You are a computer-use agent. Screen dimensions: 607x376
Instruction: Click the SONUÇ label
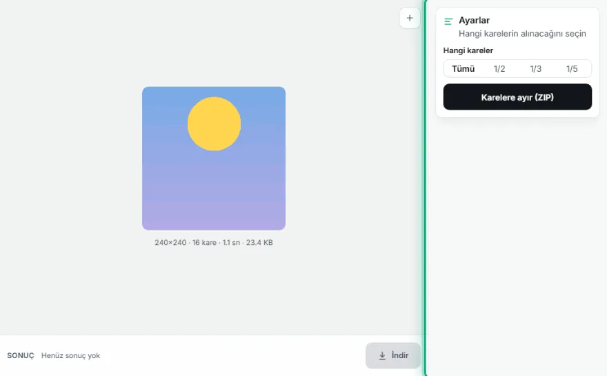(x=21, y=355)
